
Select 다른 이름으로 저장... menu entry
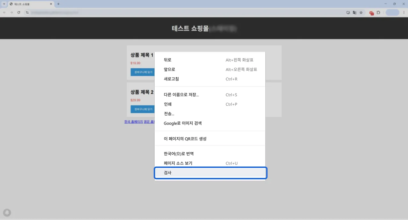[x=210, y=95]
